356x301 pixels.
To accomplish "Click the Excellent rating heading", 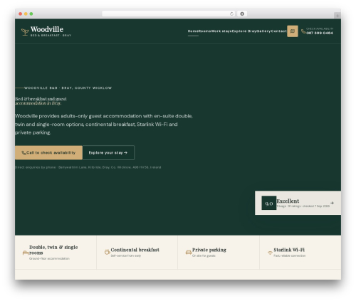I will 288,201.
